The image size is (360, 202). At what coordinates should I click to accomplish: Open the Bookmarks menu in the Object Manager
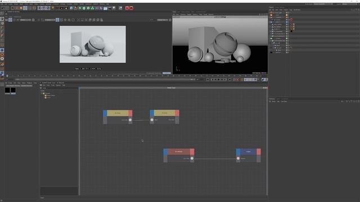coord(296,10)
